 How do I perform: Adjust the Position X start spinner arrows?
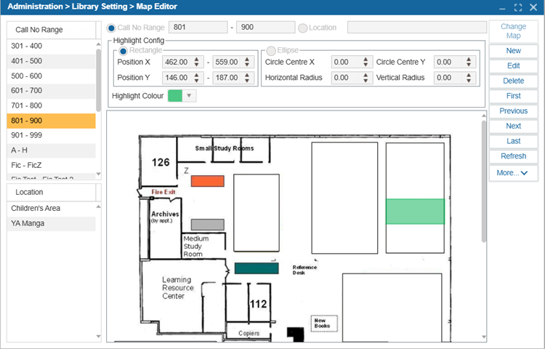pos(197,63)
